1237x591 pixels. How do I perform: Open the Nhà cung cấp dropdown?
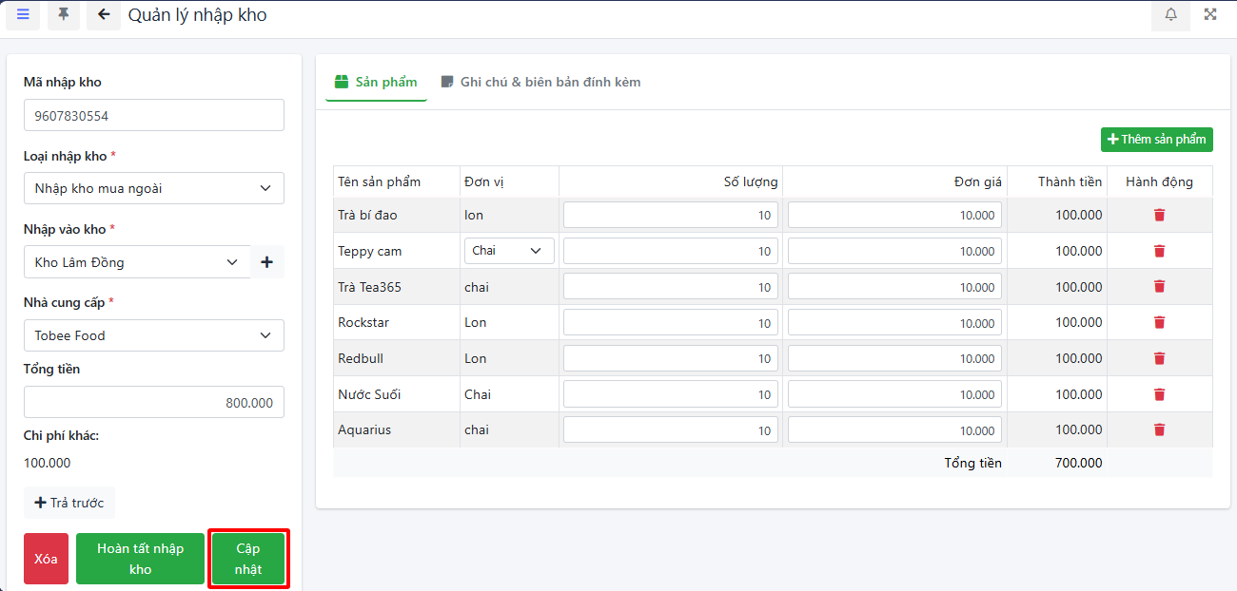click(x=153, y=335)
